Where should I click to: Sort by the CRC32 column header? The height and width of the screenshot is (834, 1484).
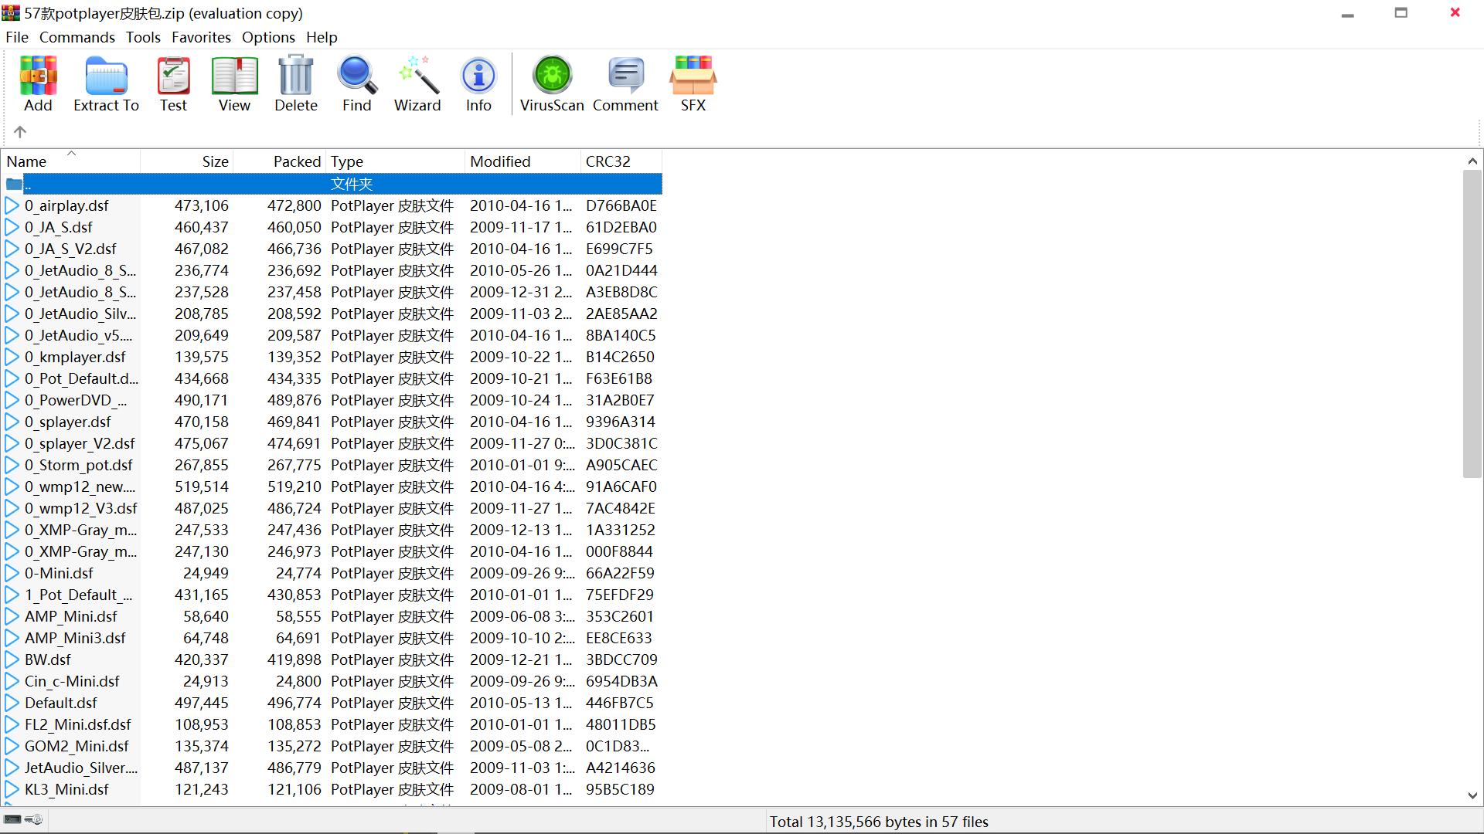click(621, 161)
